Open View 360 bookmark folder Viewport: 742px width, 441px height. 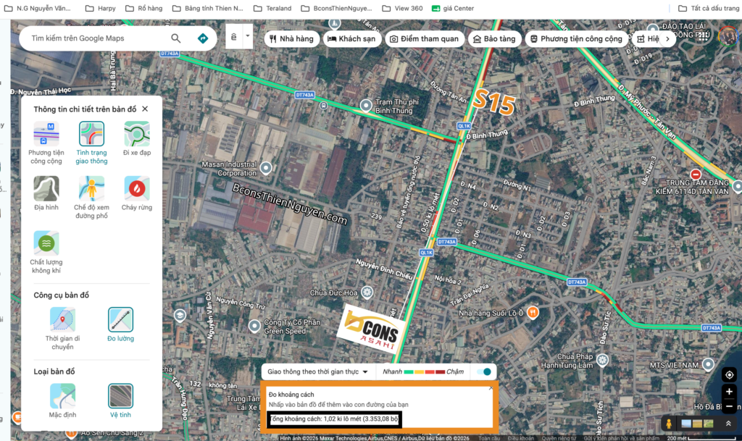click(403, 8)
